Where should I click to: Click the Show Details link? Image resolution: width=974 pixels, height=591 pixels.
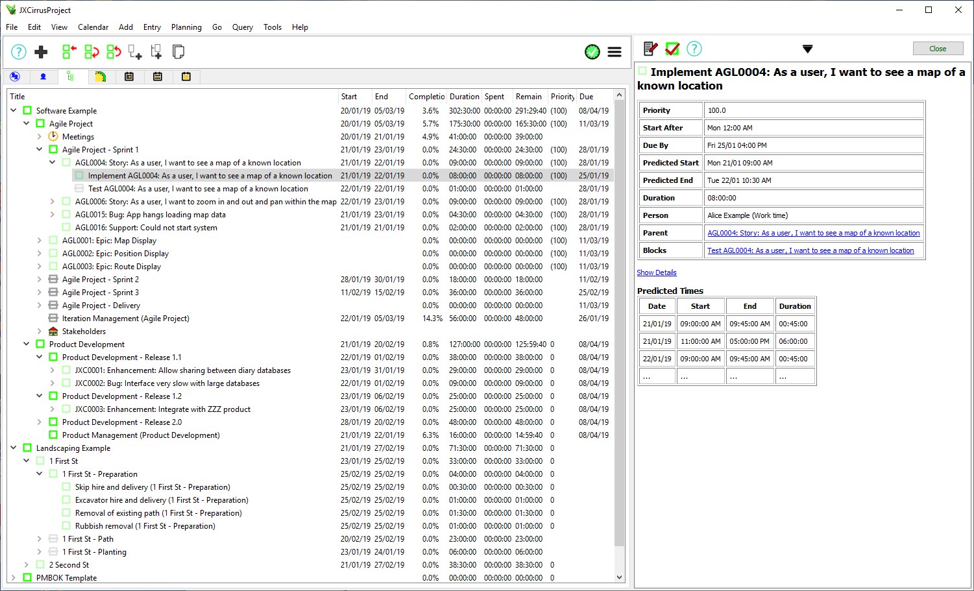[x=657, y=272]
